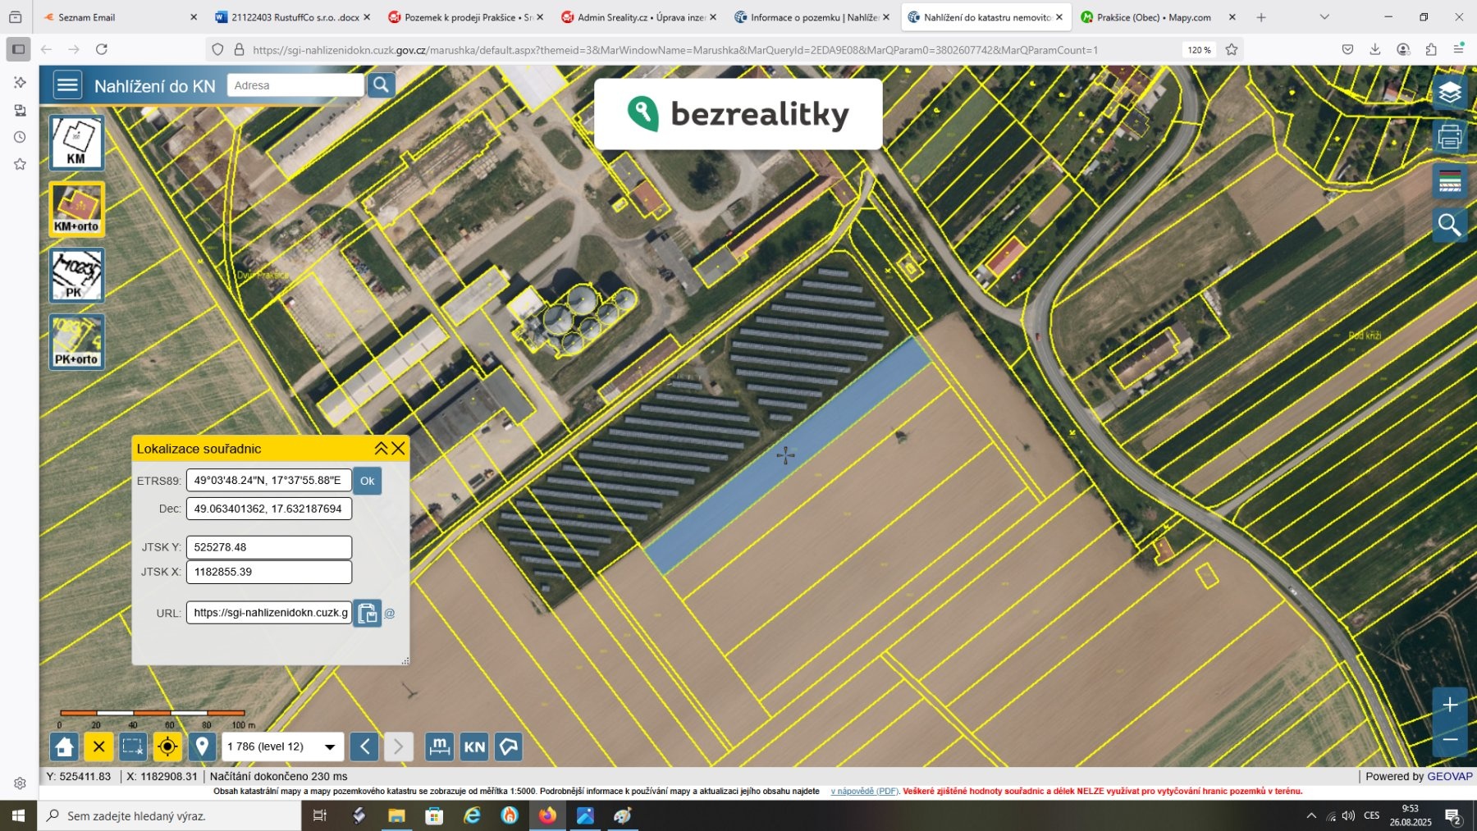Go to next map view

pos(398,747)
